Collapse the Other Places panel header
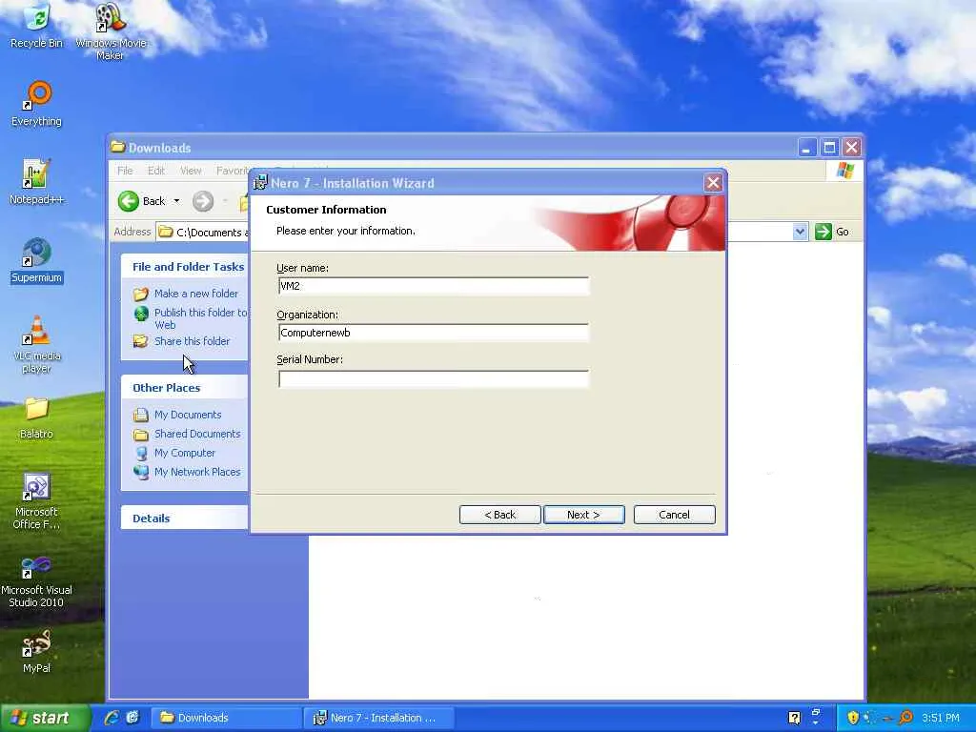This screenshot has height=732, width=976. (185, 388)
